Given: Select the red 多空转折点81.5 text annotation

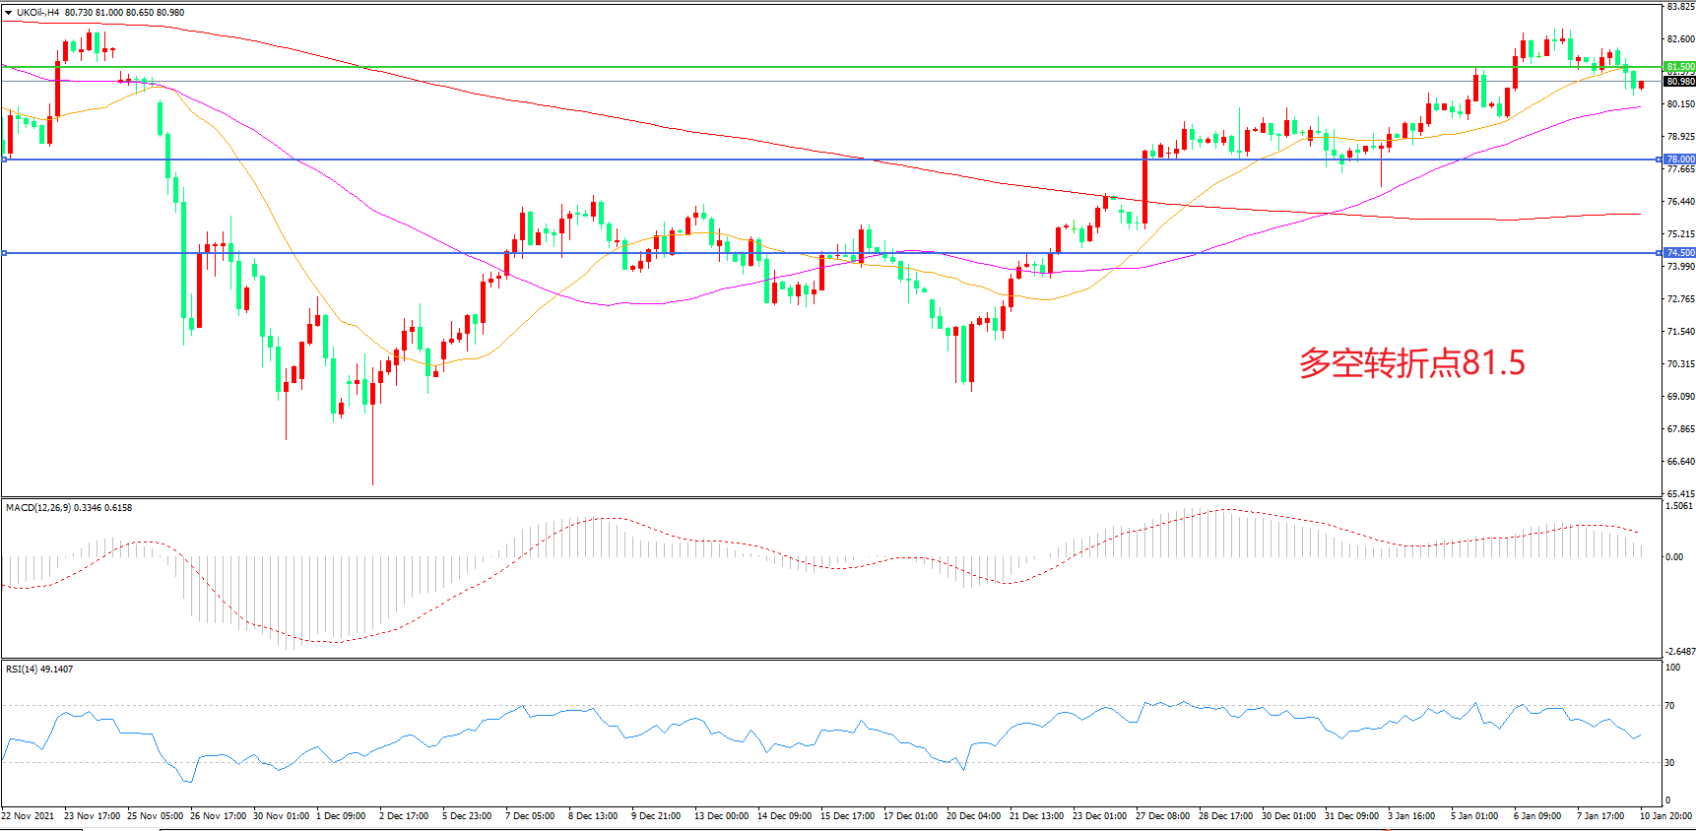Looking at the screenshot, I should click(x=1410, y=363).
